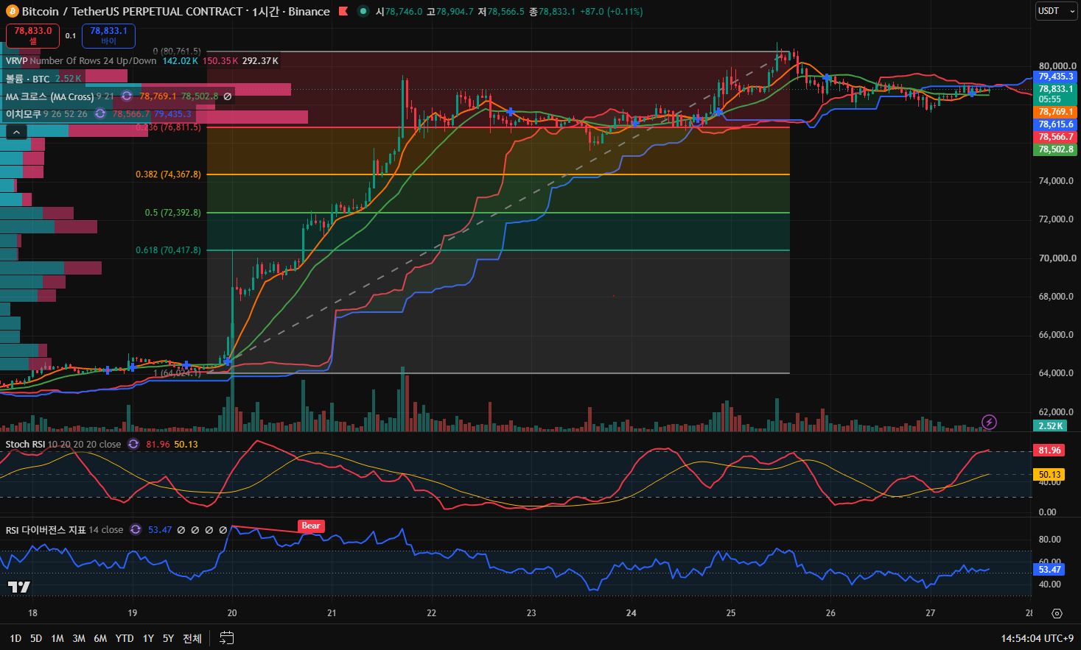
Task: Click the blue 79,435.3 price scale tag
Action: click(1056, 77)
